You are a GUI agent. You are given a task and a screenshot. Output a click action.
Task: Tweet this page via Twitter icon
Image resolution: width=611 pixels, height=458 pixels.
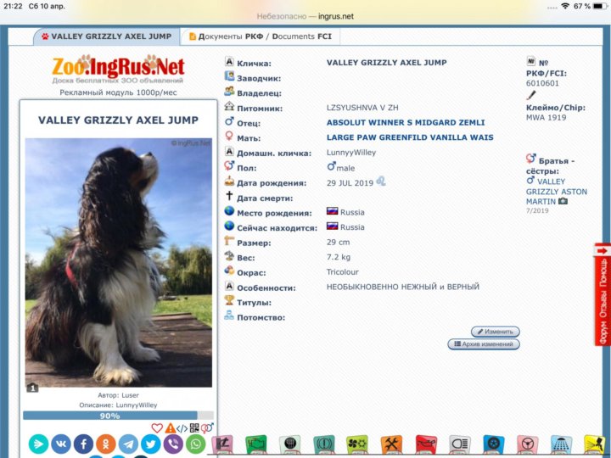151,444
